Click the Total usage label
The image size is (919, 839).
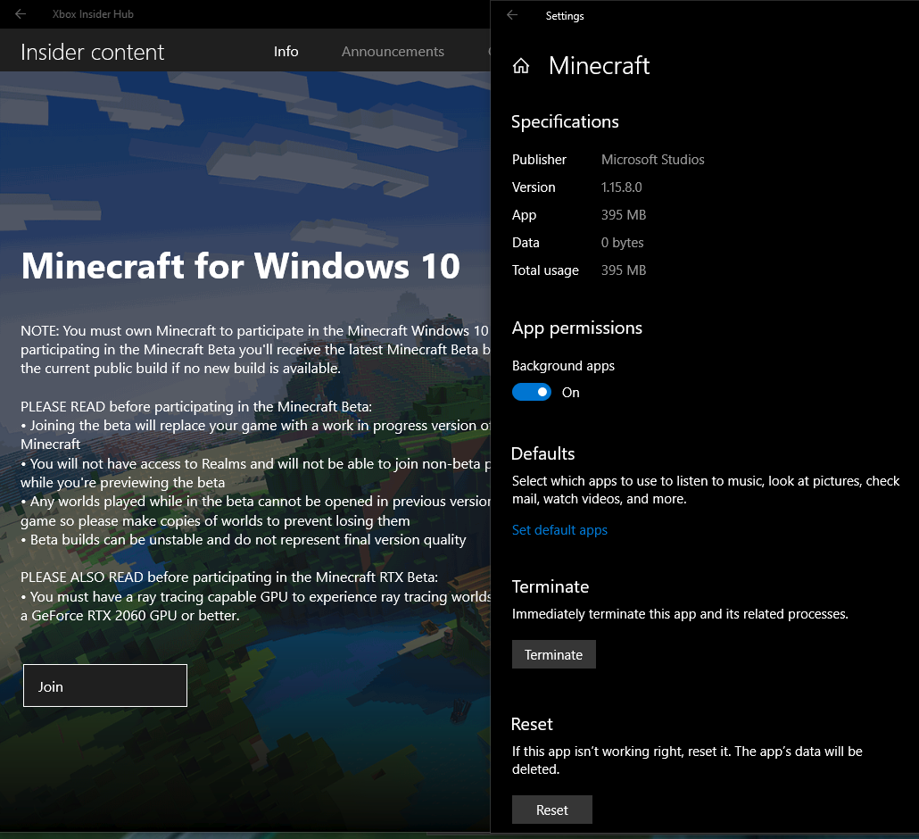click(545, 270)
